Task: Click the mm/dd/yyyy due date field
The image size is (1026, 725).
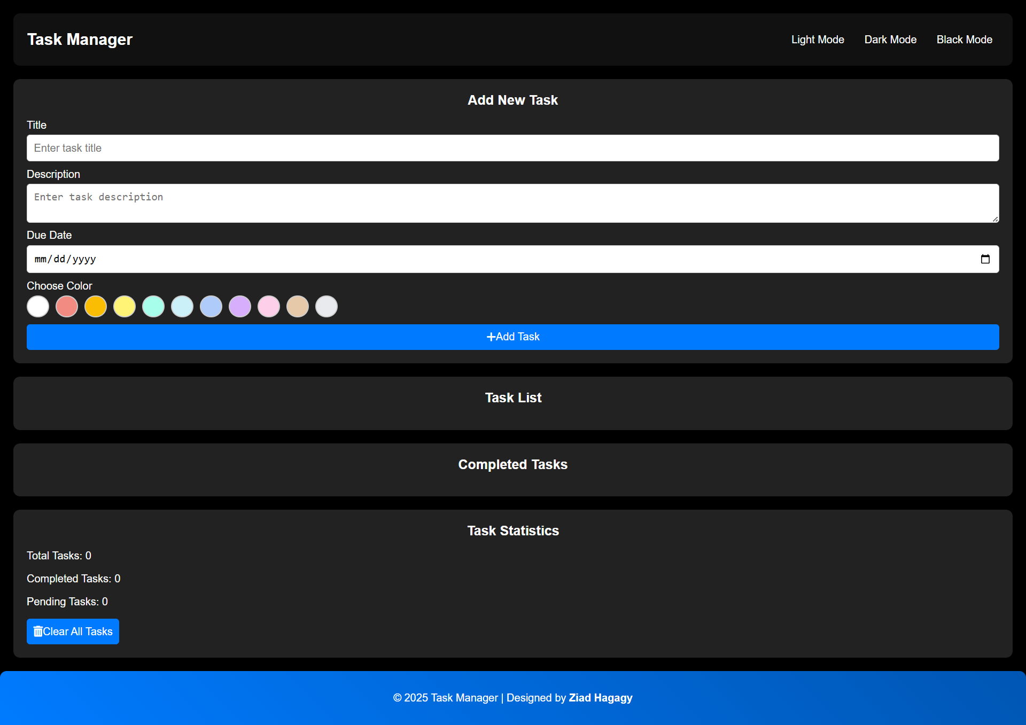Action: pos(513,259)
